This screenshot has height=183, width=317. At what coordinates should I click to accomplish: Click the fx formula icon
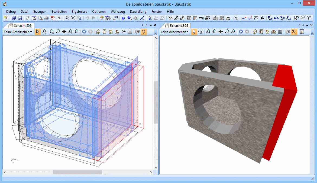click(x=262, y=18)
